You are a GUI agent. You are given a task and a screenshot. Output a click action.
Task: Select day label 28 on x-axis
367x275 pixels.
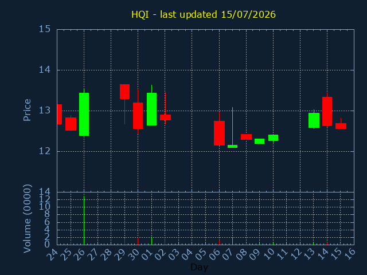pyautogui.click(x=107, y=254)
